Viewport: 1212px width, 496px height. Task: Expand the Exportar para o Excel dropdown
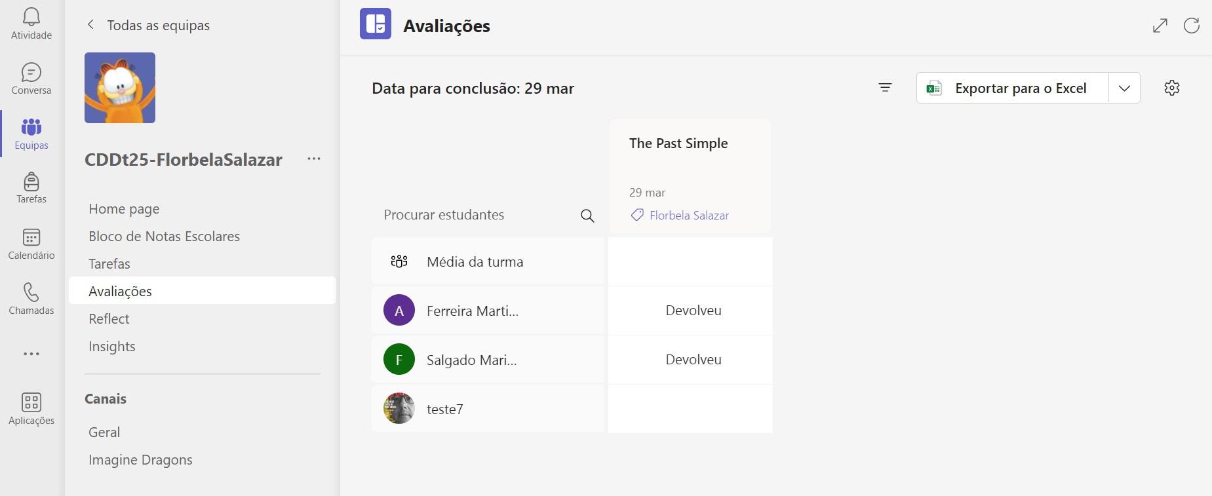pyautogui.click(x=1124, y=88)
